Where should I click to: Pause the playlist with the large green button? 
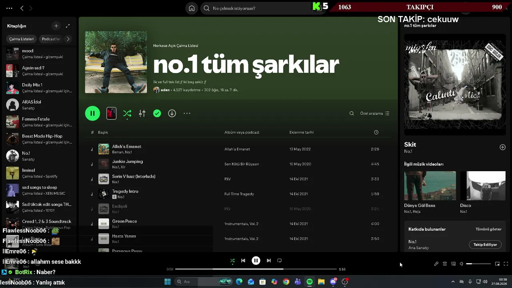pyautogui.click(x=92, y=113)
